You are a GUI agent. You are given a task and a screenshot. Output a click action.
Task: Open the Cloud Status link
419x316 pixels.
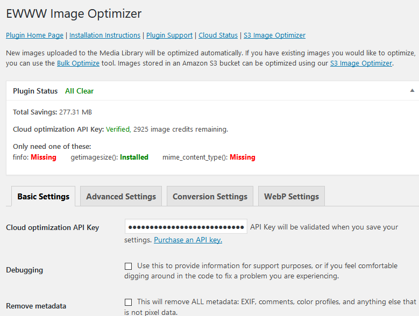point(218,35)
